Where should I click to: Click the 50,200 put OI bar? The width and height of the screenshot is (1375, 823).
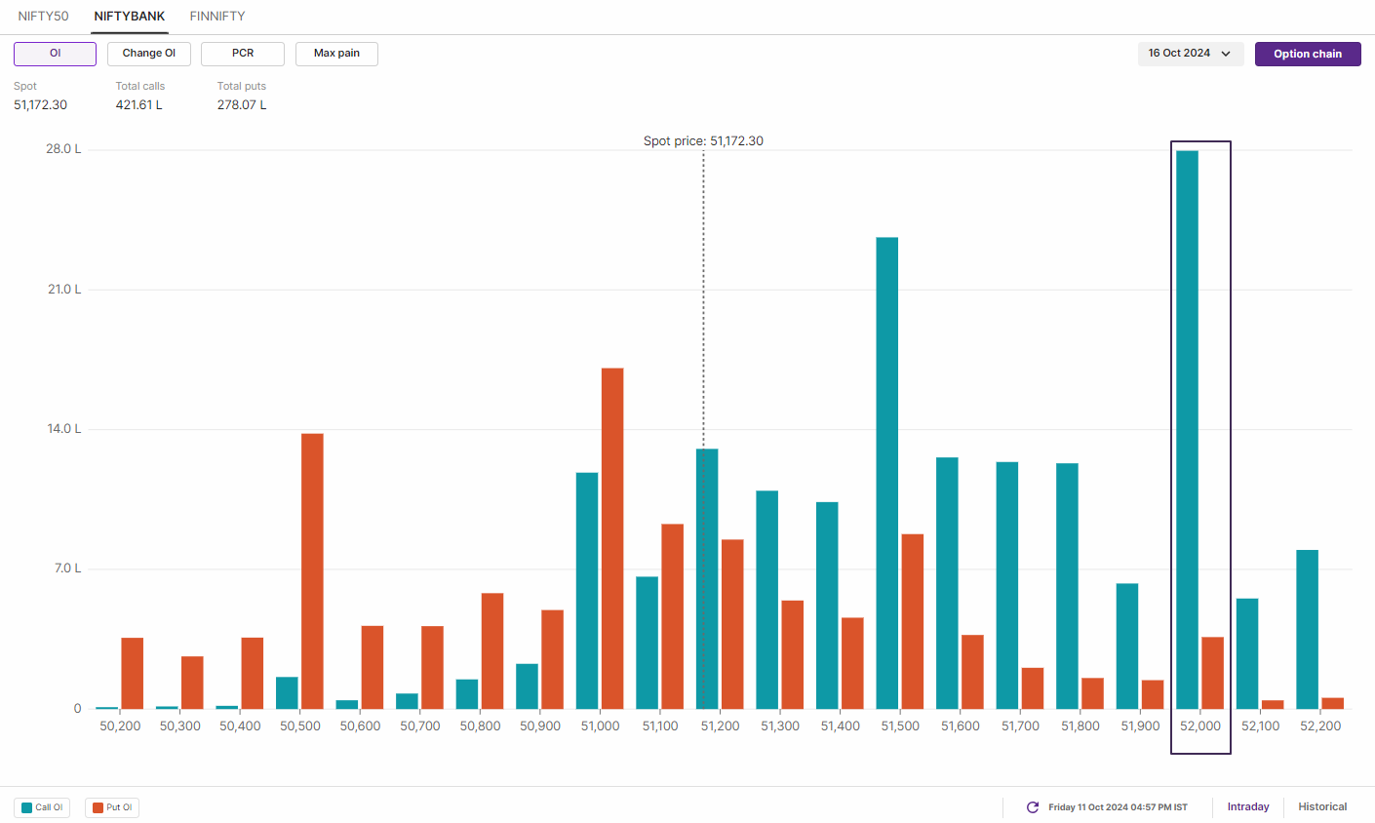click(133, 674)
